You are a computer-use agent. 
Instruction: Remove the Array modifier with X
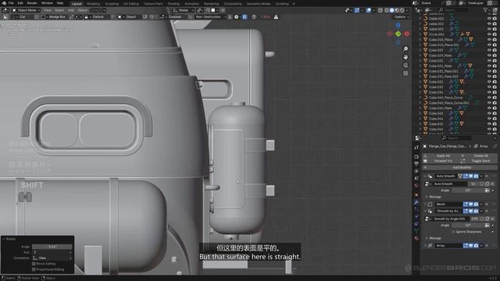pos(487,245)
